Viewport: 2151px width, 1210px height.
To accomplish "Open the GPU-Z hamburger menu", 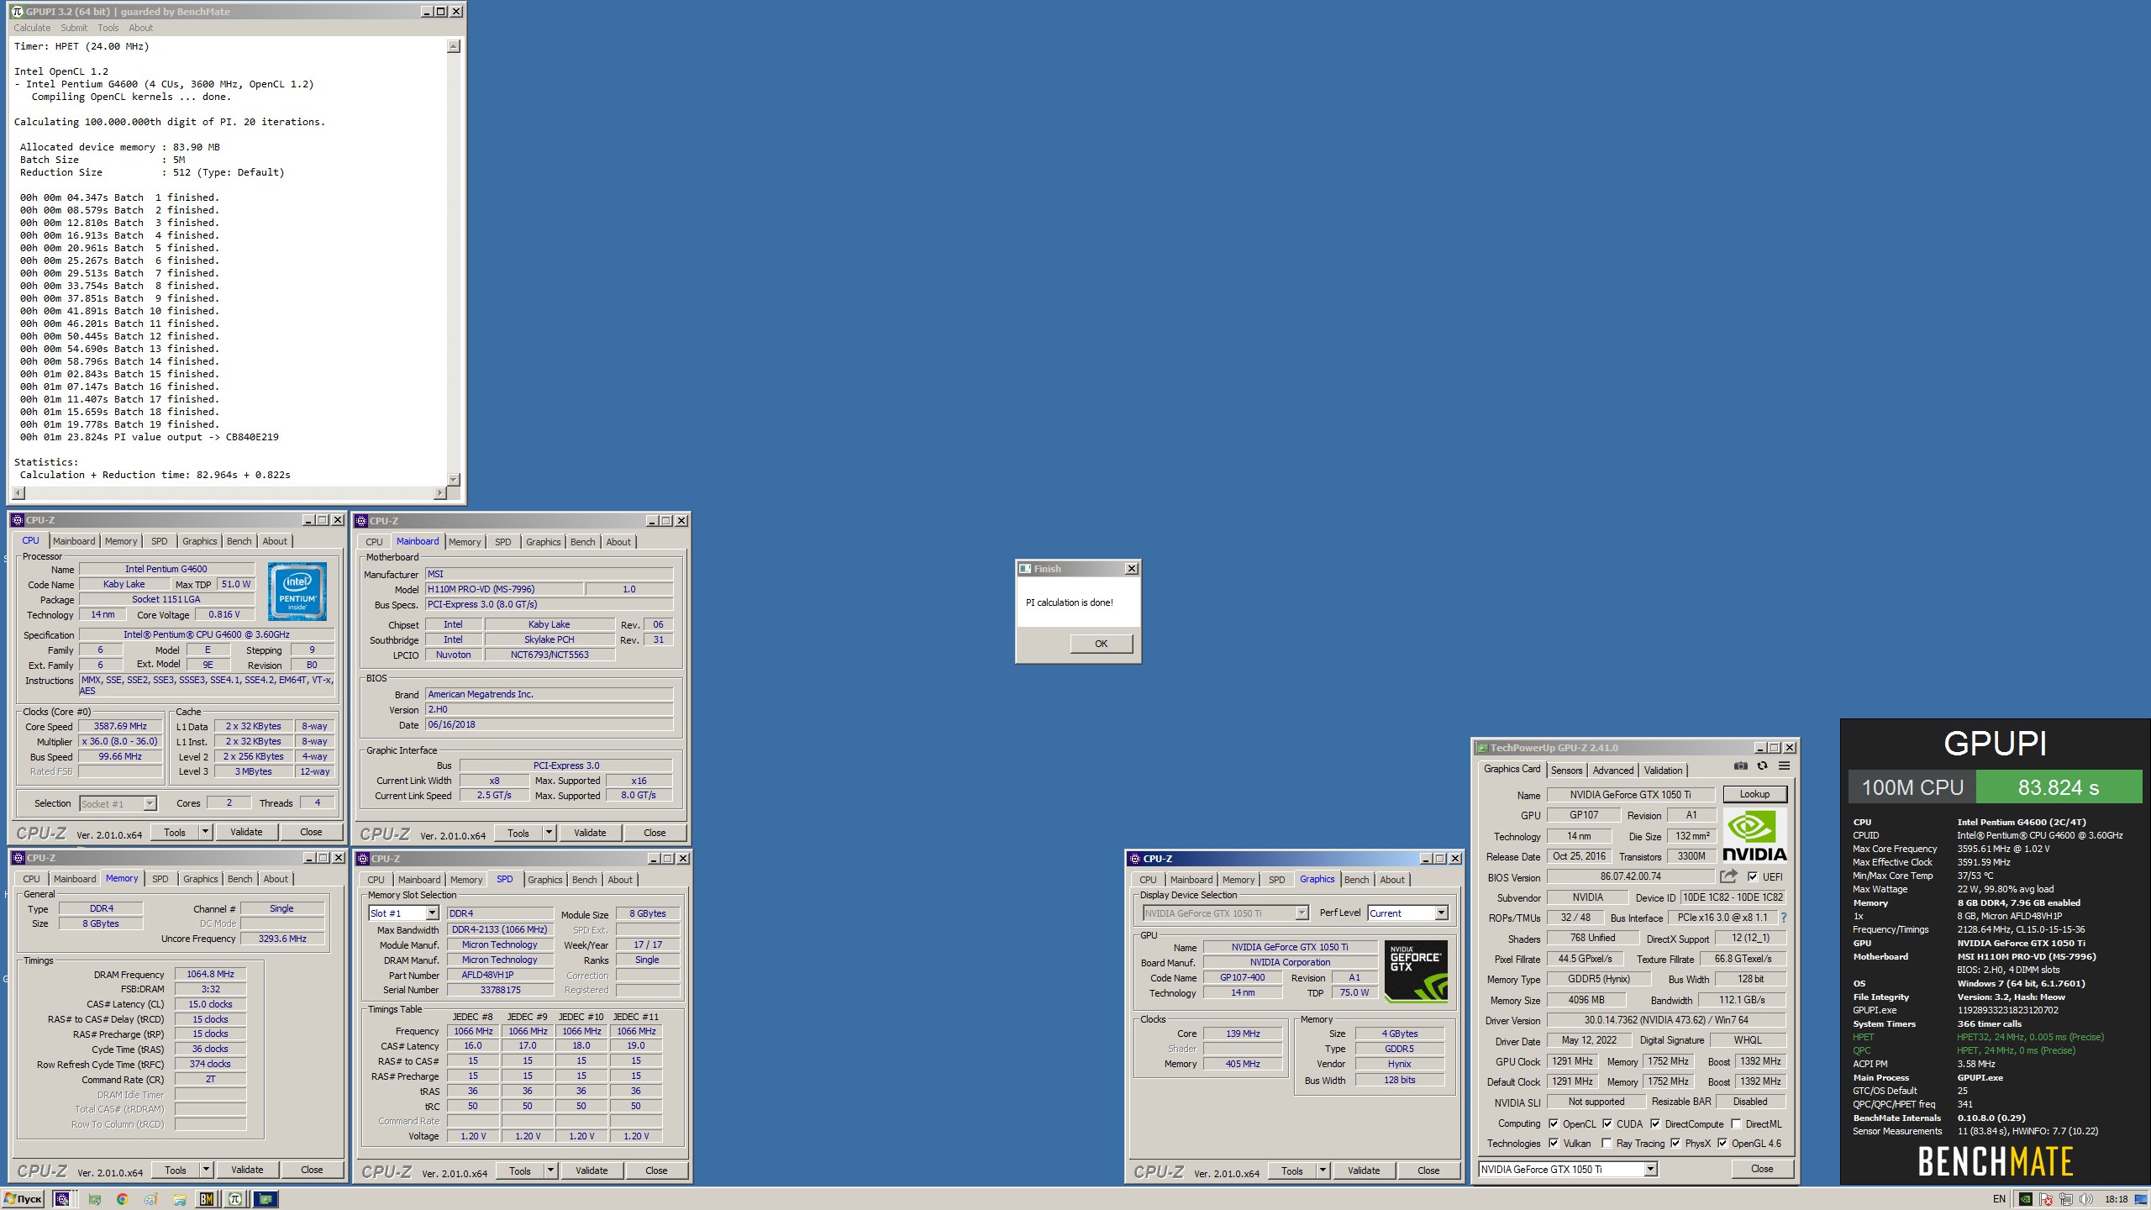I will (1784, 765).
